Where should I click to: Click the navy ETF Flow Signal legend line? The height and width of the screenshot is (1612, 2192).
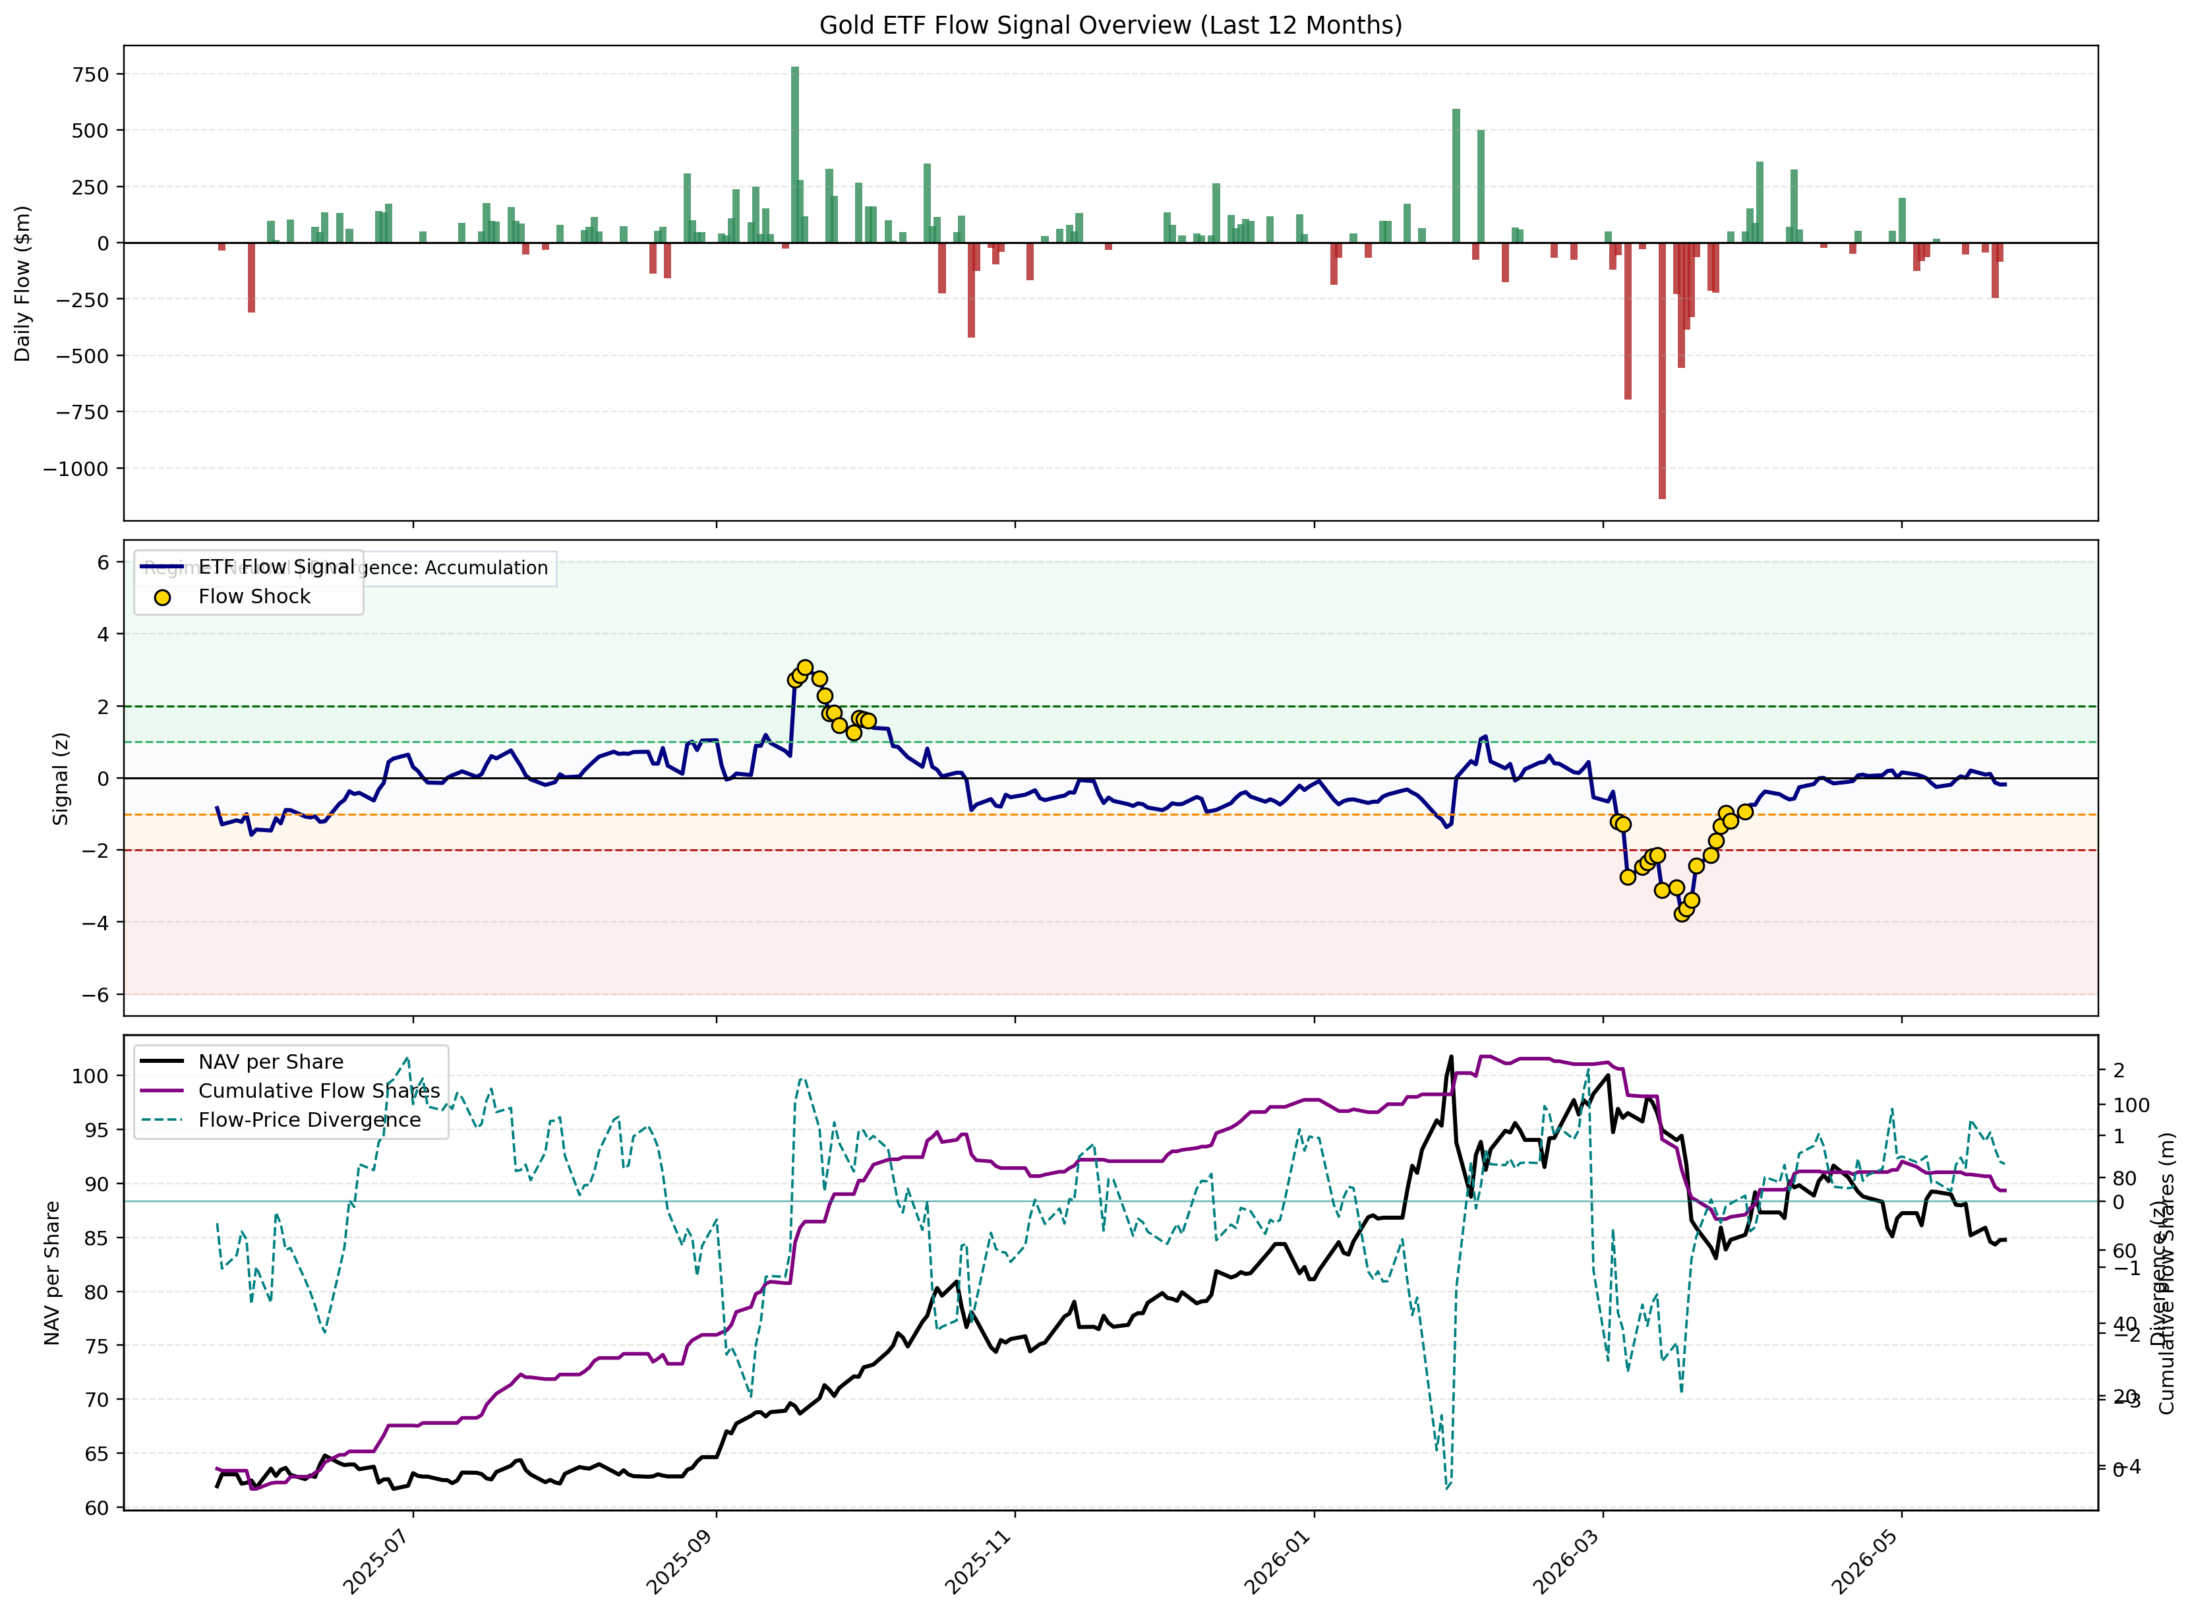pos(163,567)
